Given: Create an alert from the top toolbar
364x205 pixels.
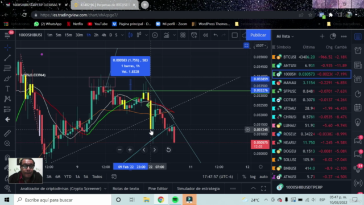Looking at the screenshot, I should point(194,35).
